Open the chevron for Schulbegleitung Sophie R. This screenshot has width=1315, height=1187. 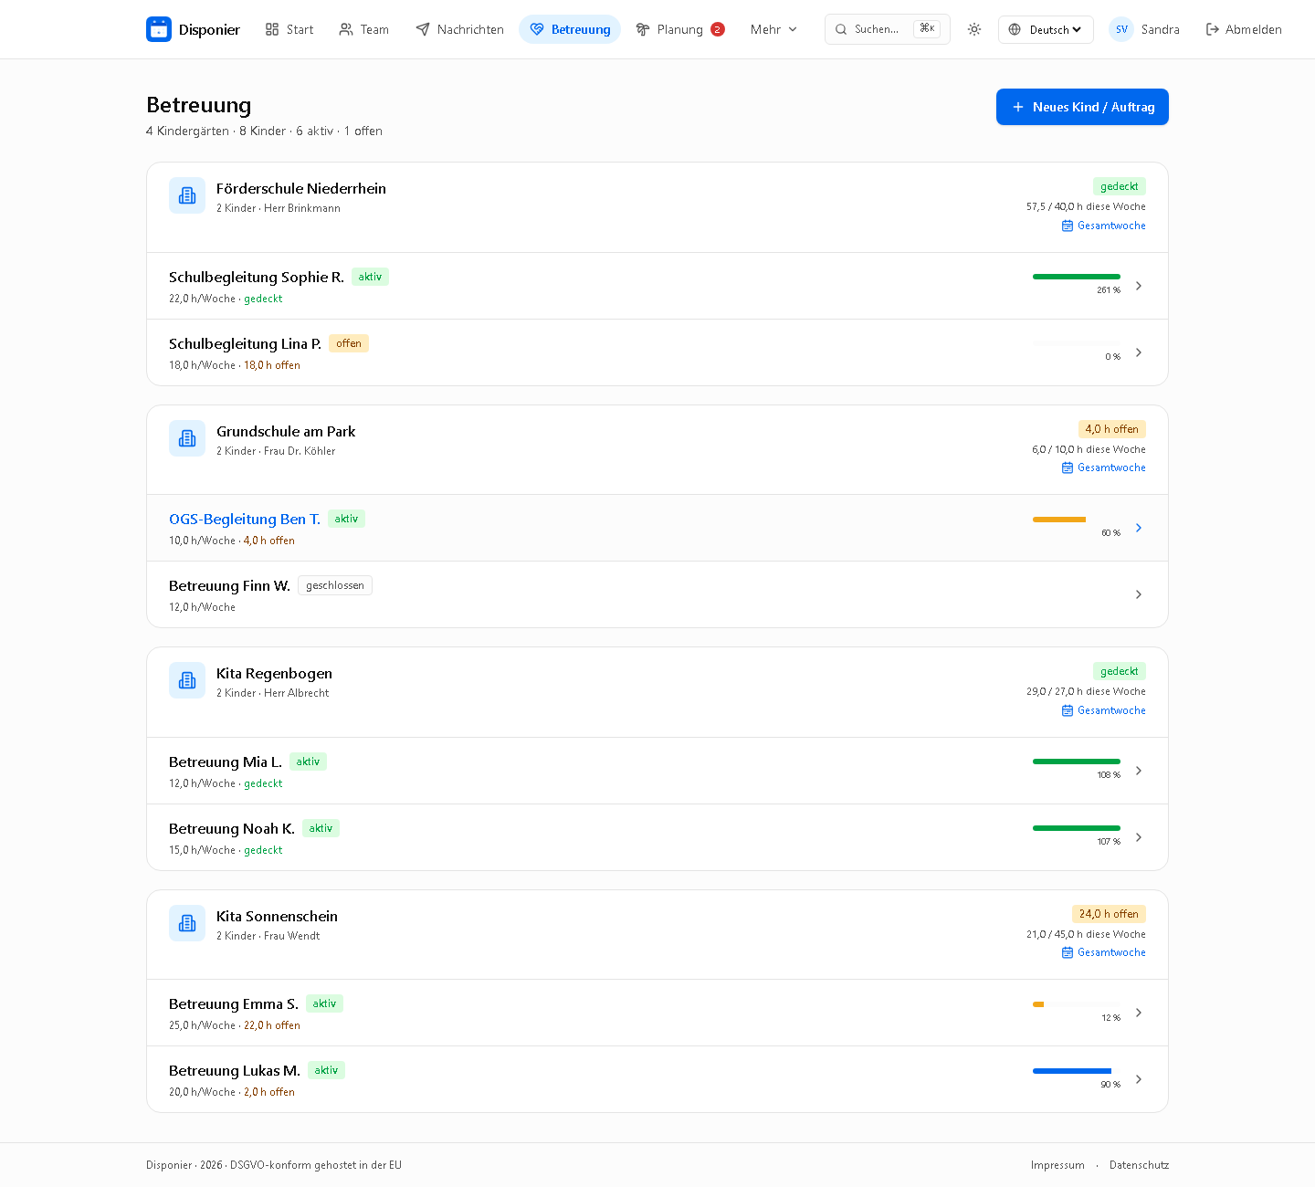[x=1139, y=286]
